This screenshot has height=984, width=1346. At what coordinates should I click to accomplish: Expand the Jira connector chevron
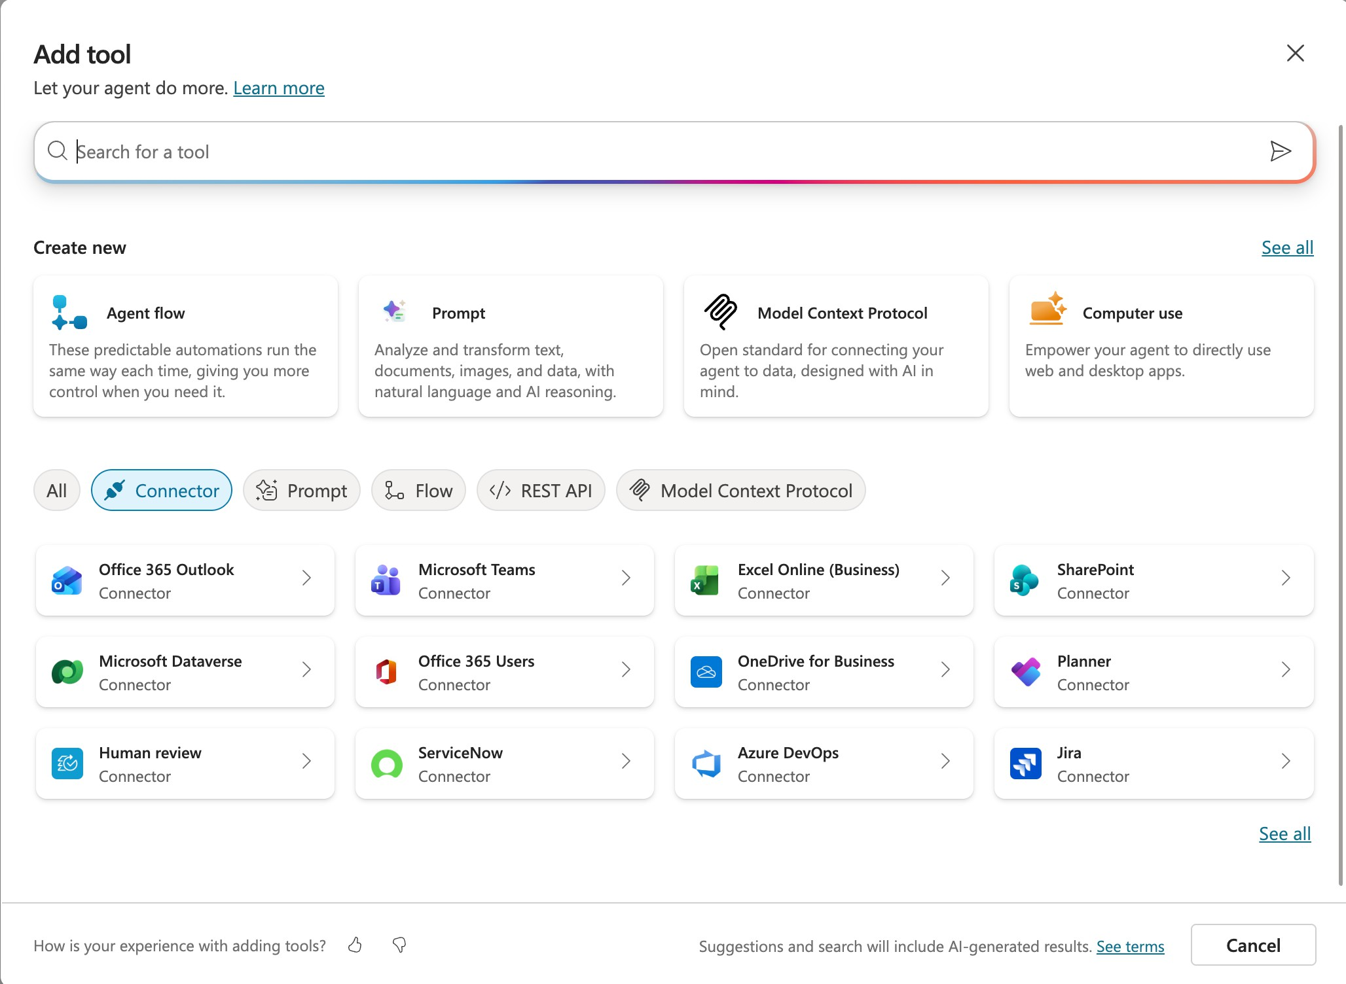(1286, 761)
